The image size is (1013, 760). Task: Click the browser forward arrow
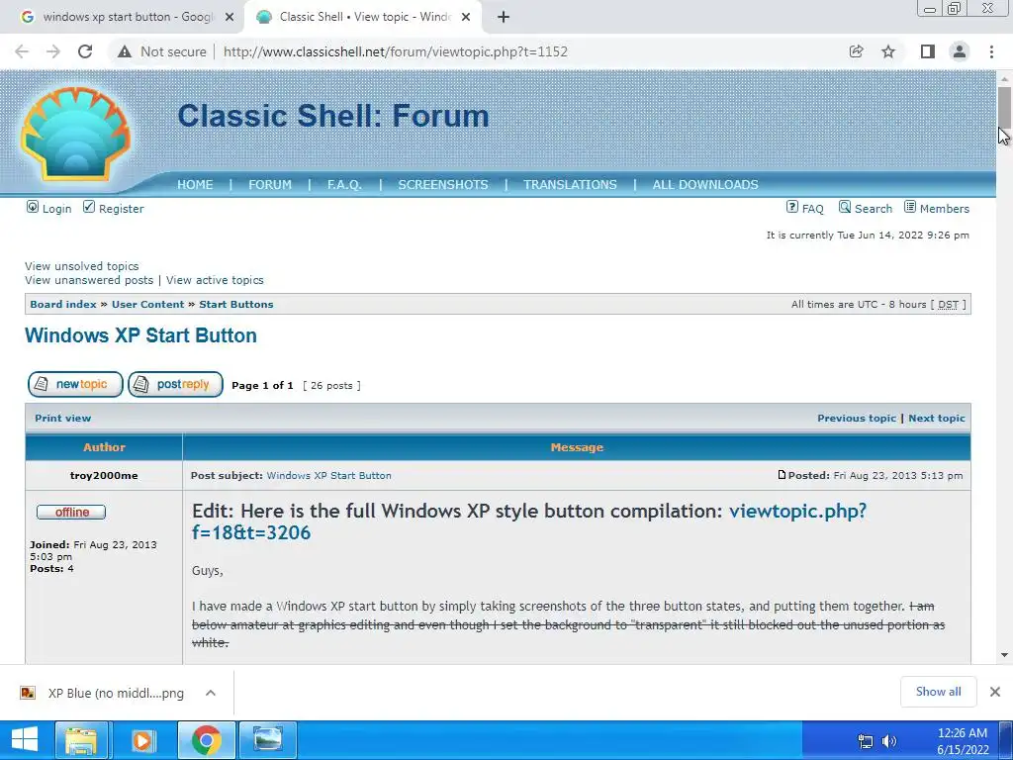(x=53, y=51)
